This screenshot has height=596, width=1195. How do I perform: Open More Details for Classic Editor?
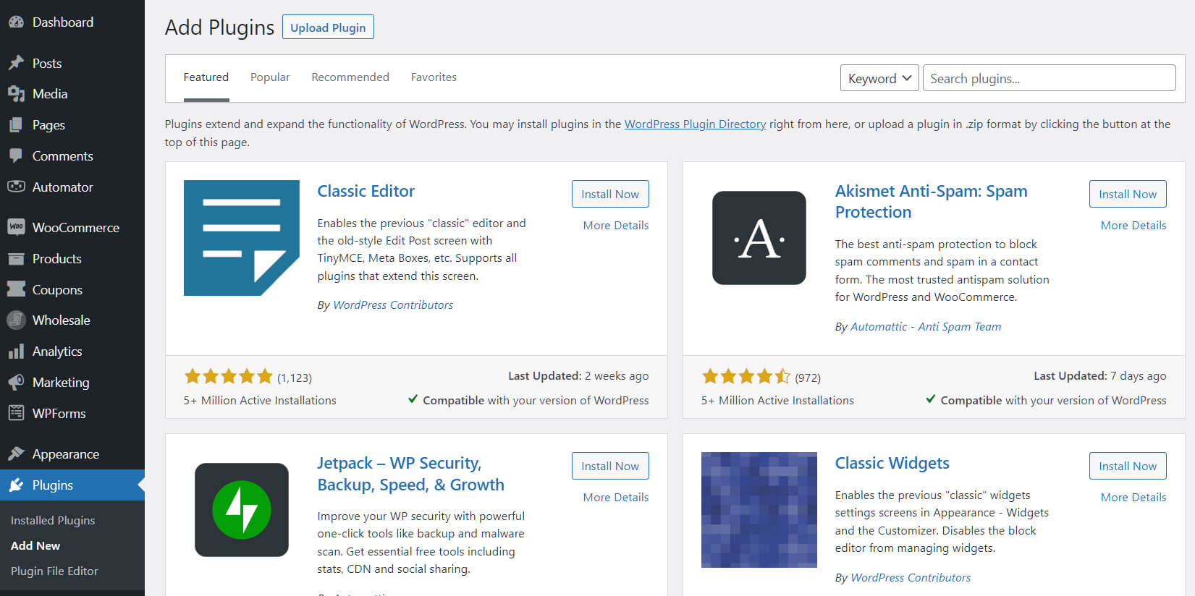click(x=616, y=225)
